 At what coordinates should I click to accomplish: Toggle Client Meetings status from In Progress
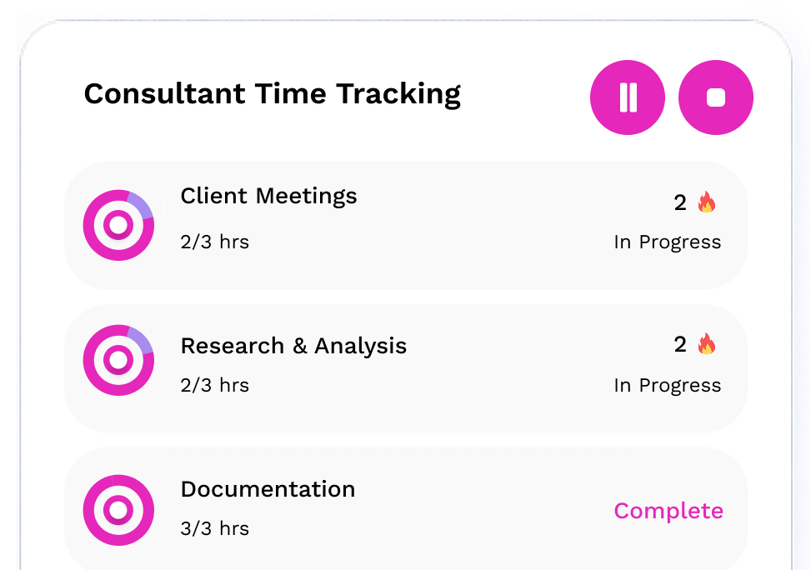click(x=667, y=242)
